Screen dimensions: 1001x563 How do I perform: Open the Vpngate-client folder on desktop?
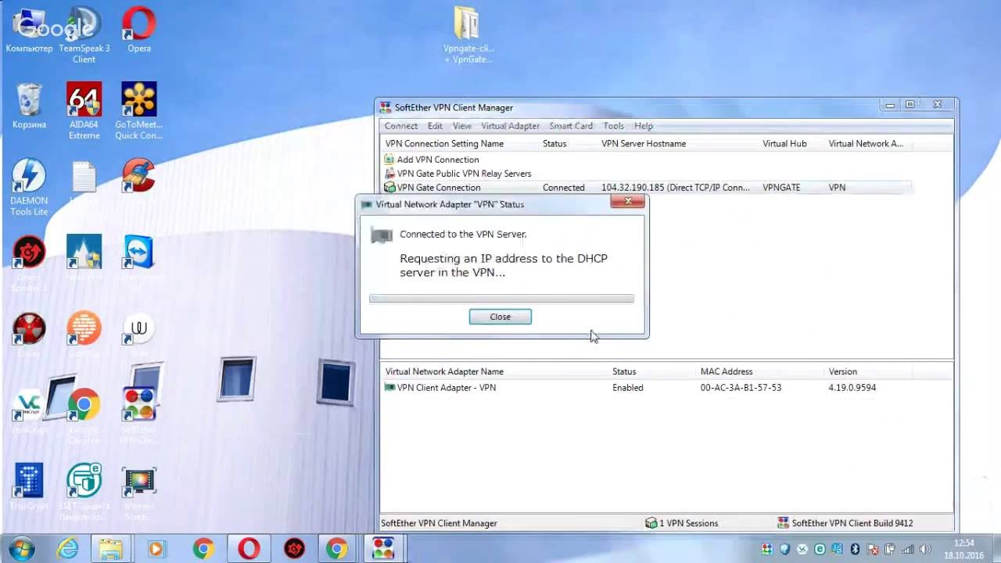tap(468, 35)
